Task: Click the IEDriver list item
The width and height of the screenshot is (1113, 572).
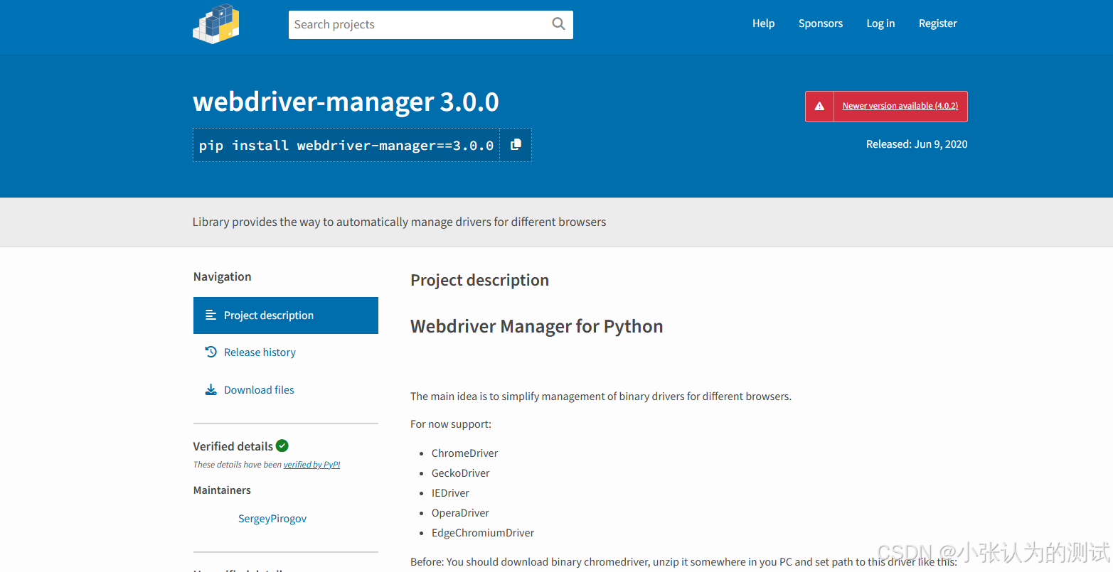Action: click(x=450, y=493)
